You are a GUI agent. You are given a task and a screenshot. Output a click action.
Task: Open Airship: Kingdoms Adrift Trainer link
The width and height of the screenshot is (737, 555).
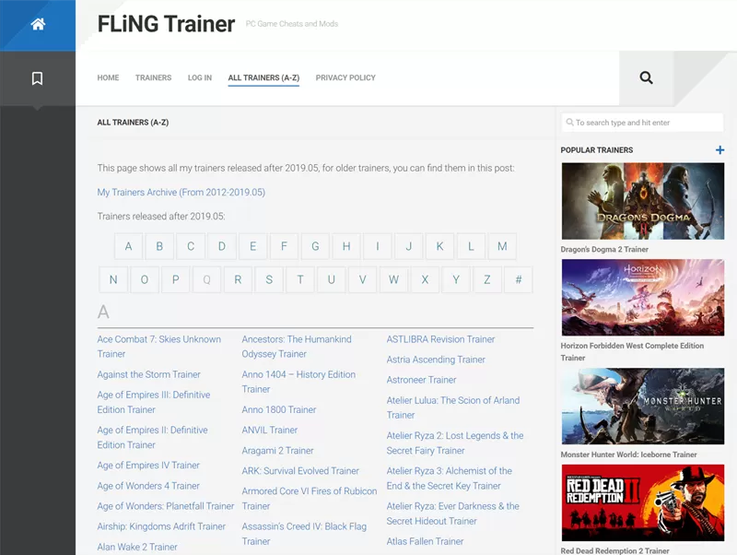click(161, 526)
